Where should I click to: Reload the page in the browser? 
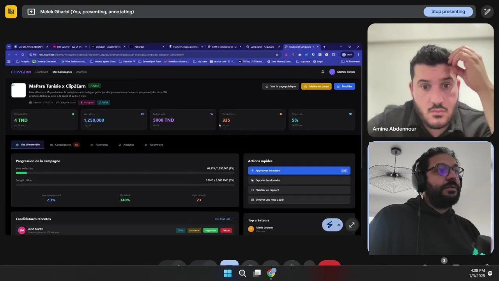point(23,55)
